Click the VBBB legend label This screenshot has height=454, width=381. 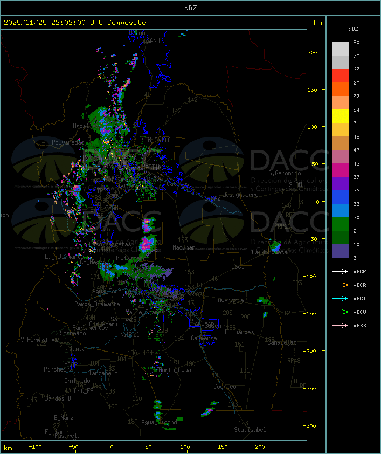point(359,326)
